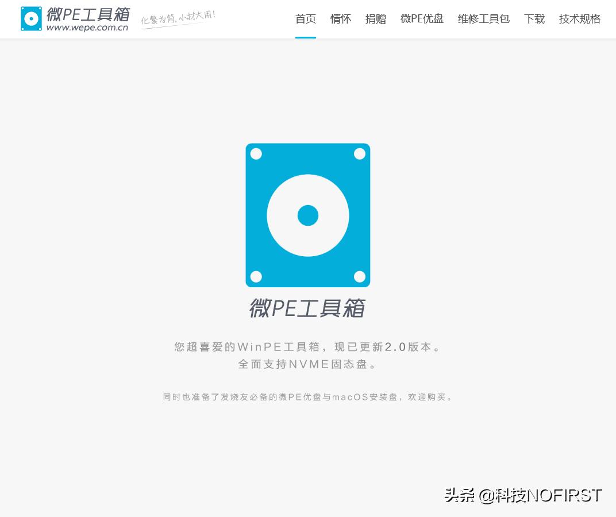
Task: Select the NVME support announcement text
Action: (x=309, y=364)
